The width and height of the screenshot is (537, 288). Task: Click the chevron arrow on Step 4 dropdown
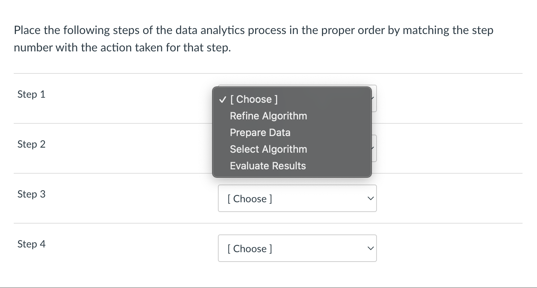coord(370,249)
